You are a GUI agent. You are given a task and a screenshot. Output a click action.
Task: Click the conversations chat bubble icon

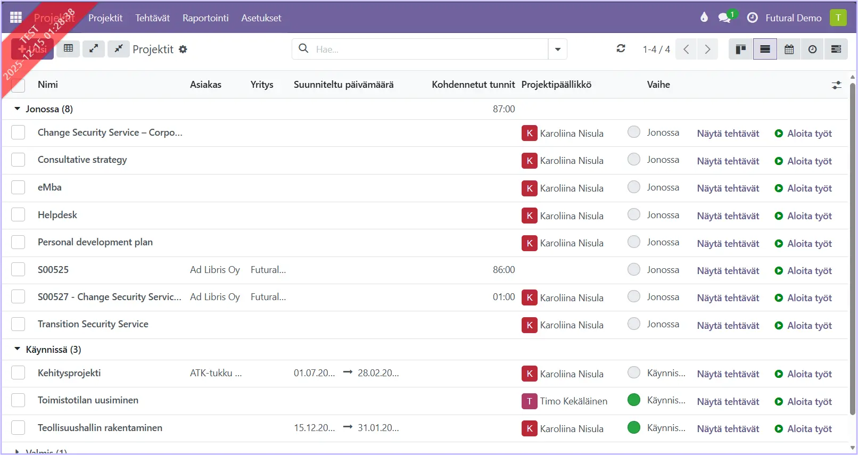coord(724,18)
